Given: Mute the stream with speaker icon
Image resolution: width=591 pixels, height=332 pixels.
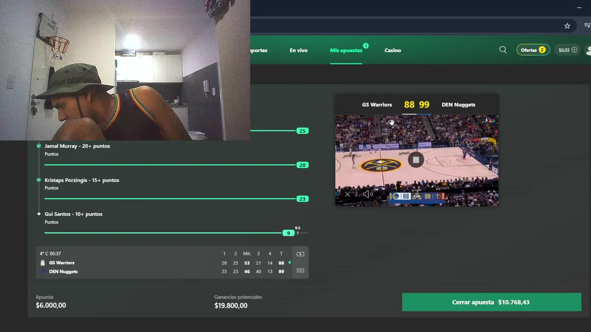Looking at the screenshot, I should point(368,194).
